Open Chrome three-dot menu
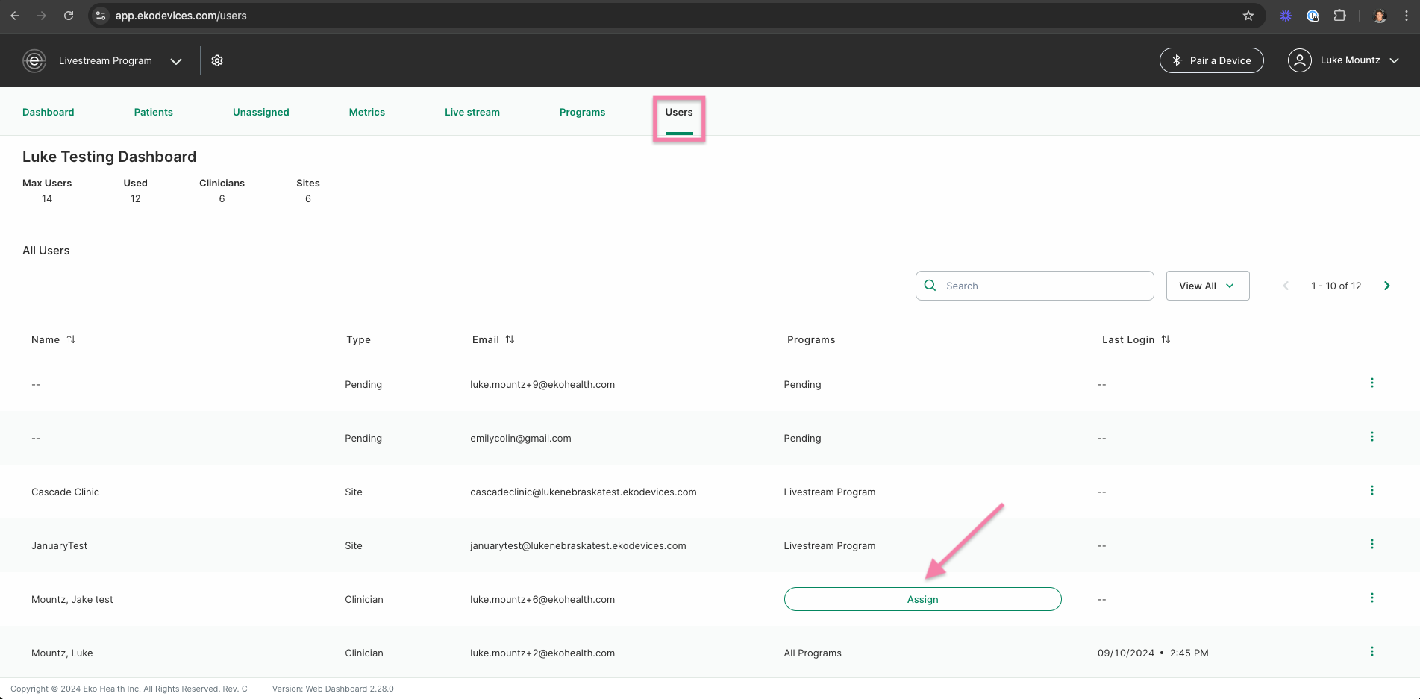The width and height of the screenshot is (1420, 699). pyautogui.click(x=1406, y=15)
